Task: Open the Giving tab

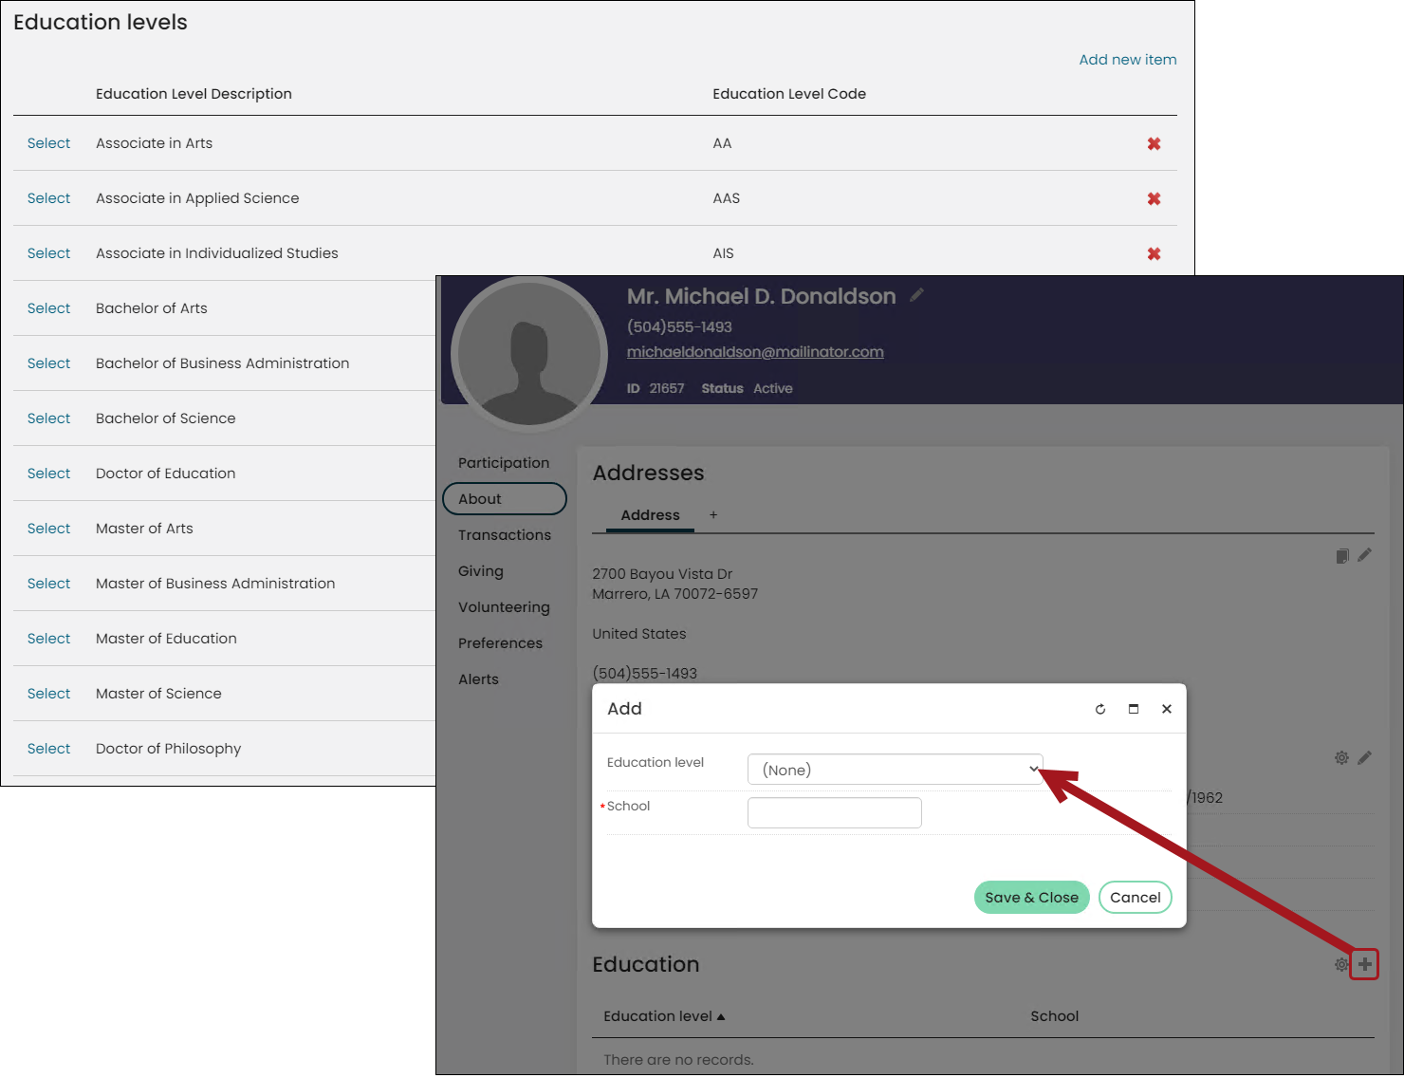Action: [x=481, y=571]
